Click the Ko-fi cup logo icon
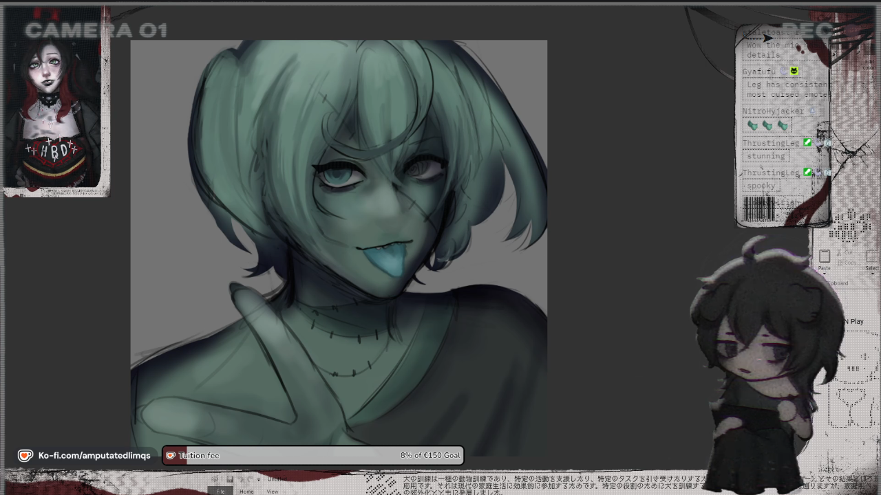Viewport: 881px width, 495px height. 25,455
